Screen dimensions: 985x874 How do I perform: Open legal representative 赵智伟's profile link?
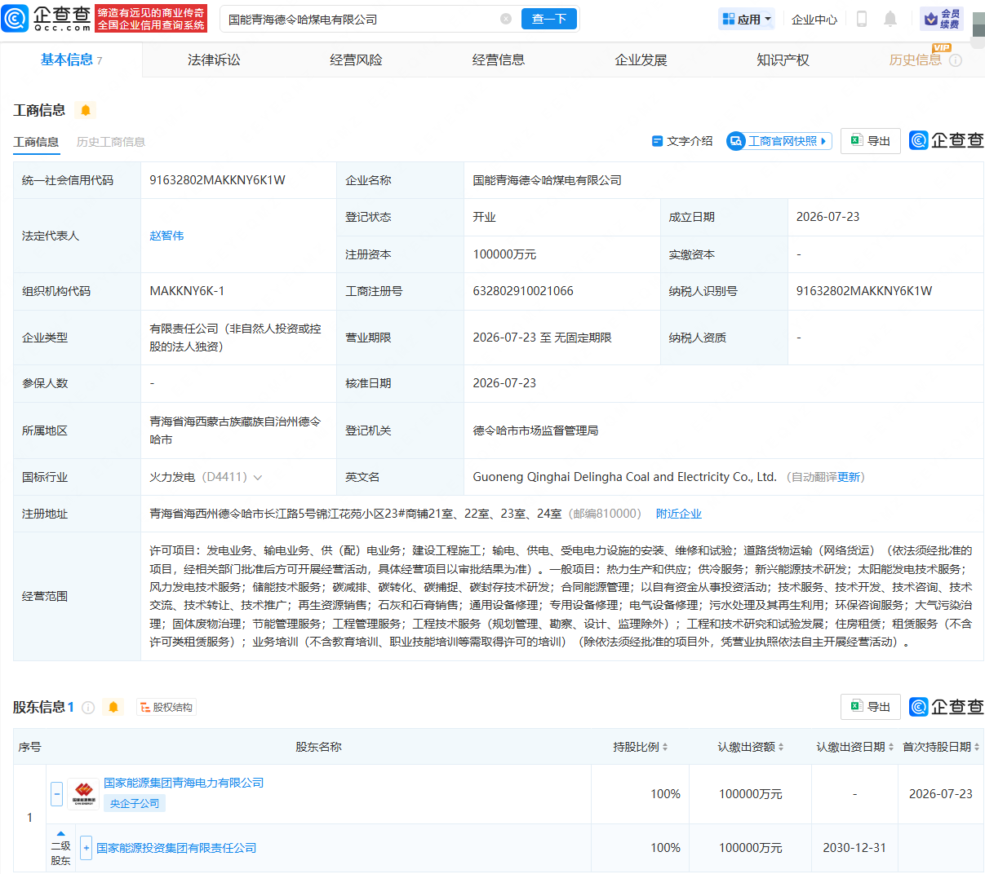tap(166, 236)
